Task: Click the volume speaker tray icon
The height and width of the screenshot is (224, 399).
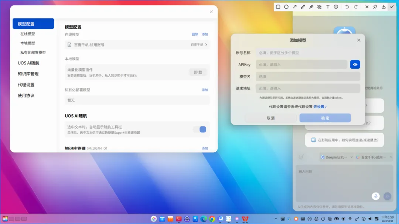Action: tap(370, 219)
